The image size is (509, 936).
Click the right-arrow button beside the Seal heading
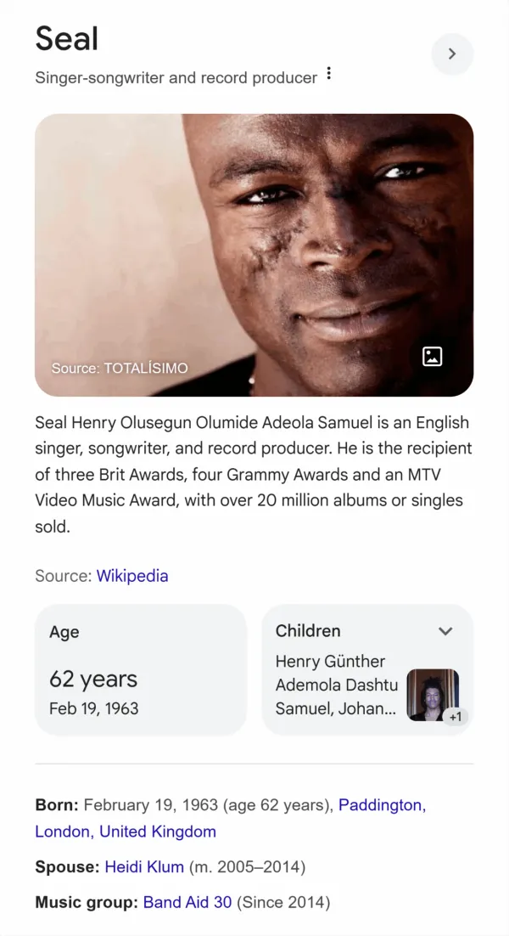[452, 54]
